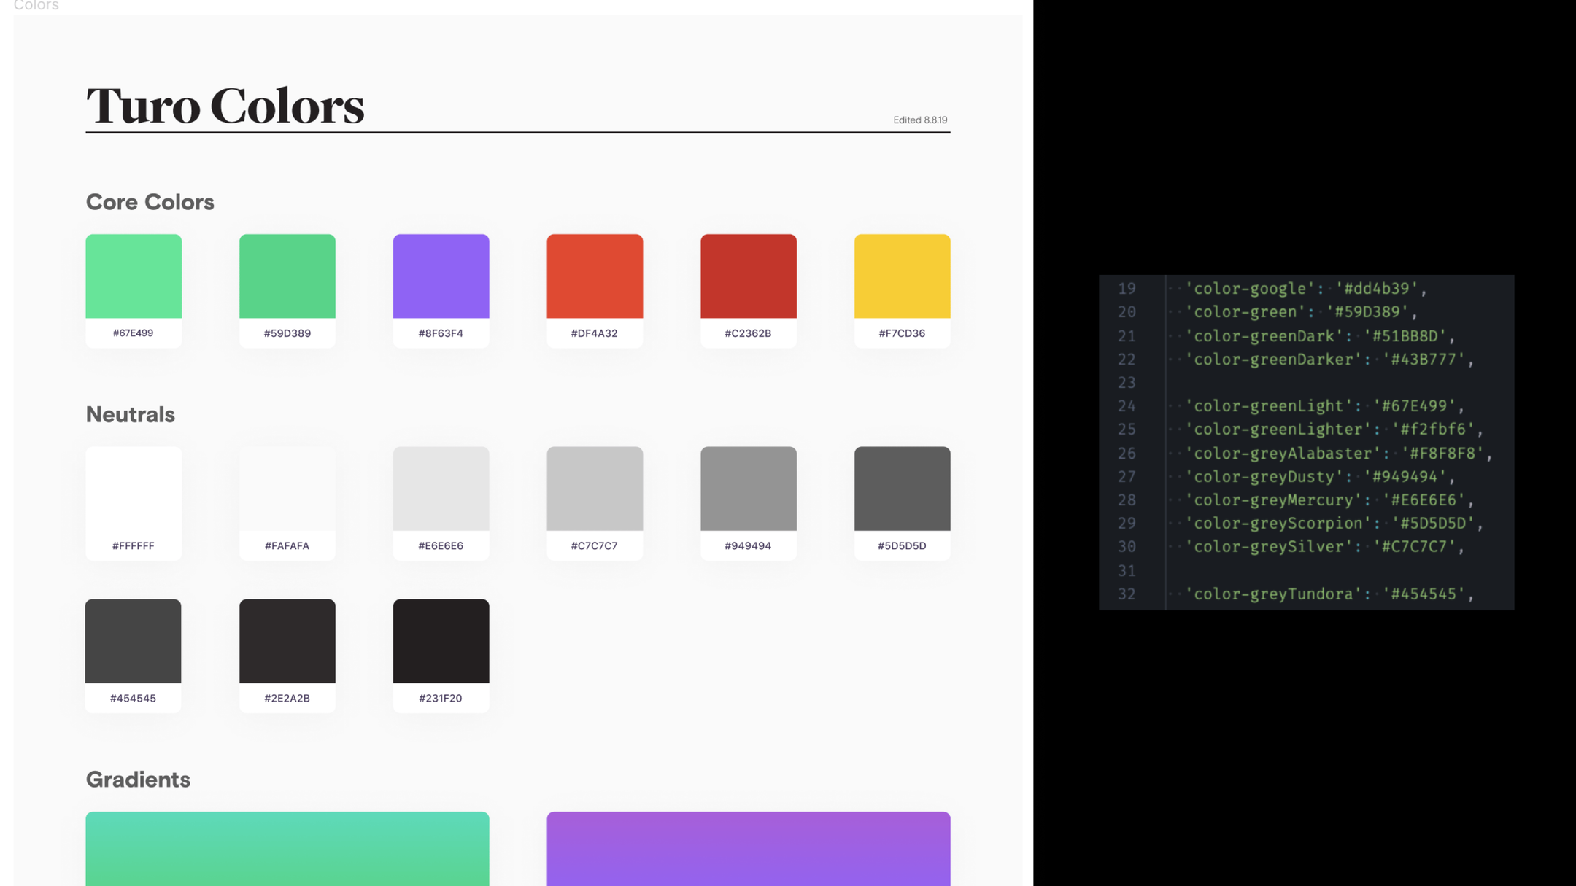Viewport: 1576px width, 886px height.
Task: Click the purple #8F63F4 swatch
Action: coord(441,276)
